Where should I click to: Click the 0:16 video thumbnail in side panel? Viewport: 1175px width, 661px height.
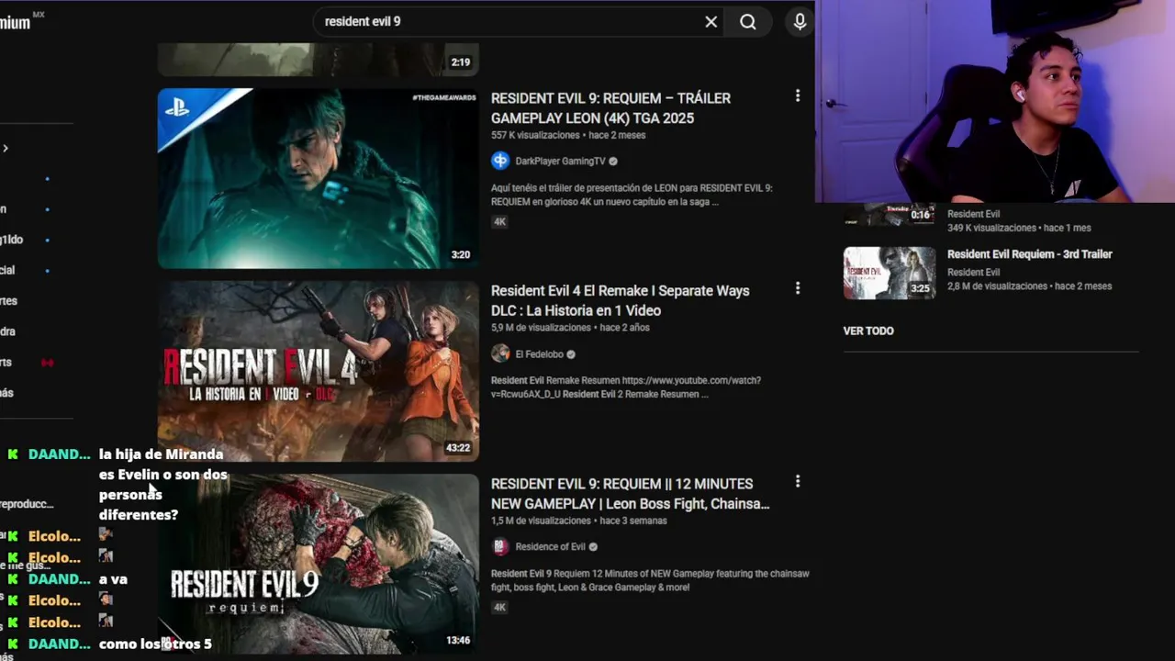[x=890, y=214]
